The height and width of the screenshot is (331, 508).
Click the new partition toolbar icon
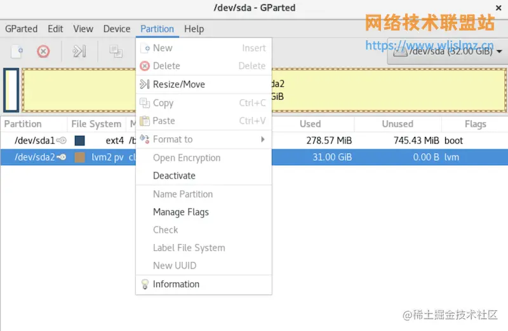click(x=17, y=51)
